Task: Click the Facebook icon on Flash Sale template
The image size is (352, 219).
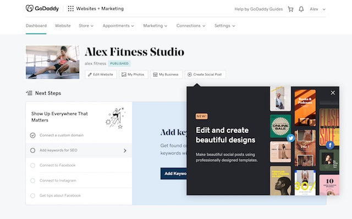Action: point(330,145)
